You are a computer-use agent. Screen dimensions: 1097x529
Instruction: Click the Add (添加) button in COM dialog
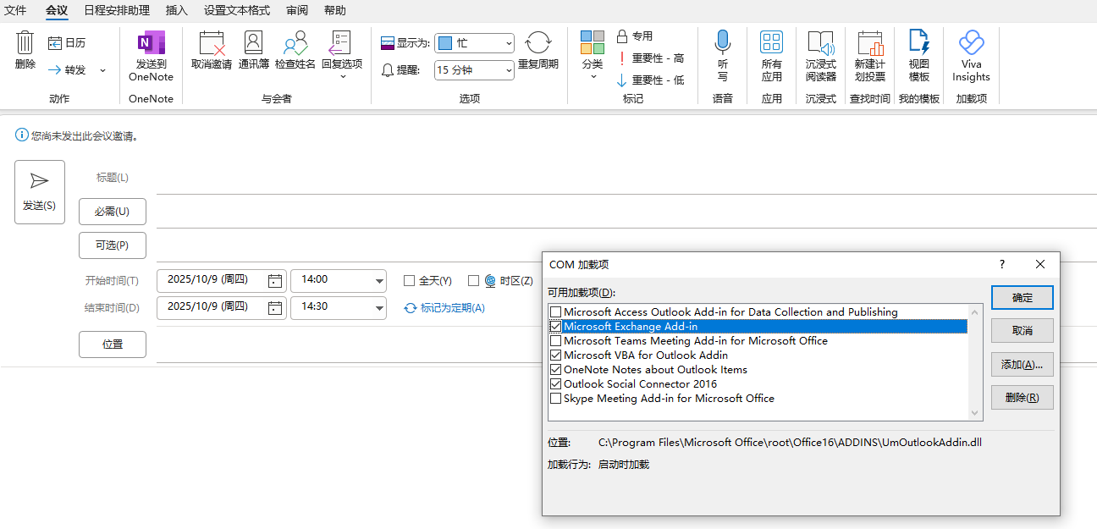(x=1022, y=365)
